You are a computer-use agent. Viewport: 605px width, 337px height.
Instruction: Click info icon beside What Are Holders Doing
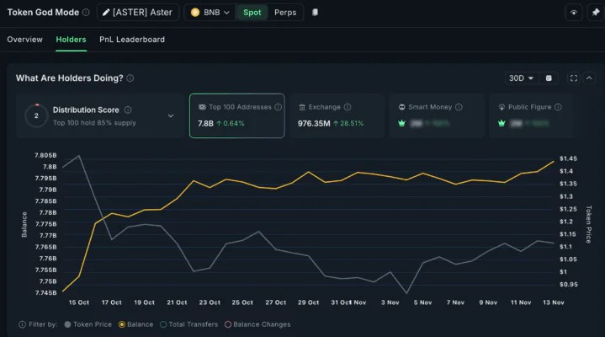[130, 78]
